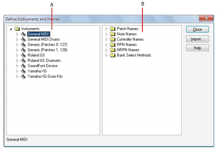Expand the Roland GS node

coord(17,55)
